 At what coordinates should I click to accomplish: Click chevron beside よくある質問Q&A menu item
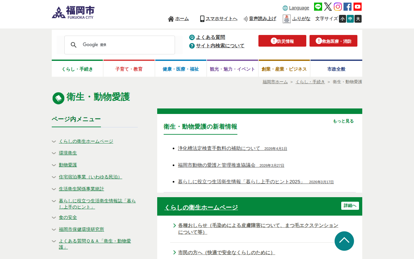pyautogui.click(x=54, y=241)
